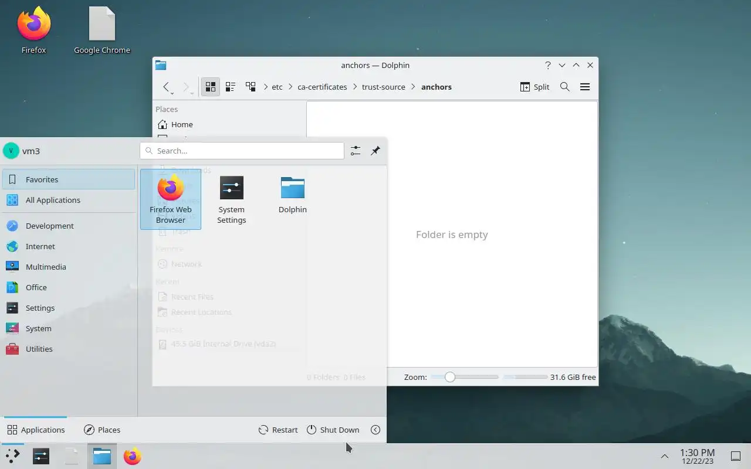Image resolution: width=751 pixels, height=469 pixels.
Task: Click Dolphin Zoom slider handle
Action: [449, 377]
